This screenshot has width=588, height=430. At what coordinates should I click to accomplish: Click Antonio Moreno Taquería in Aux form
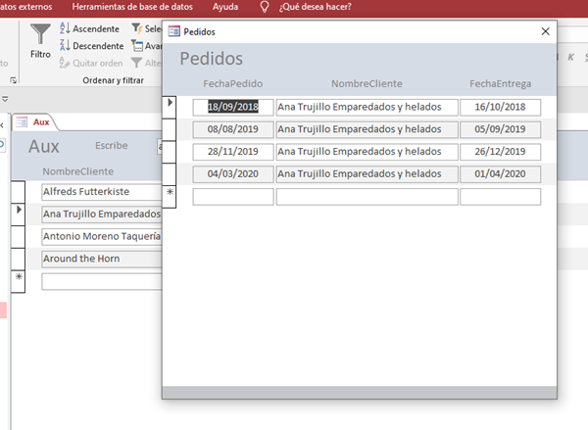pyautogui.click(x=101, y=237)
